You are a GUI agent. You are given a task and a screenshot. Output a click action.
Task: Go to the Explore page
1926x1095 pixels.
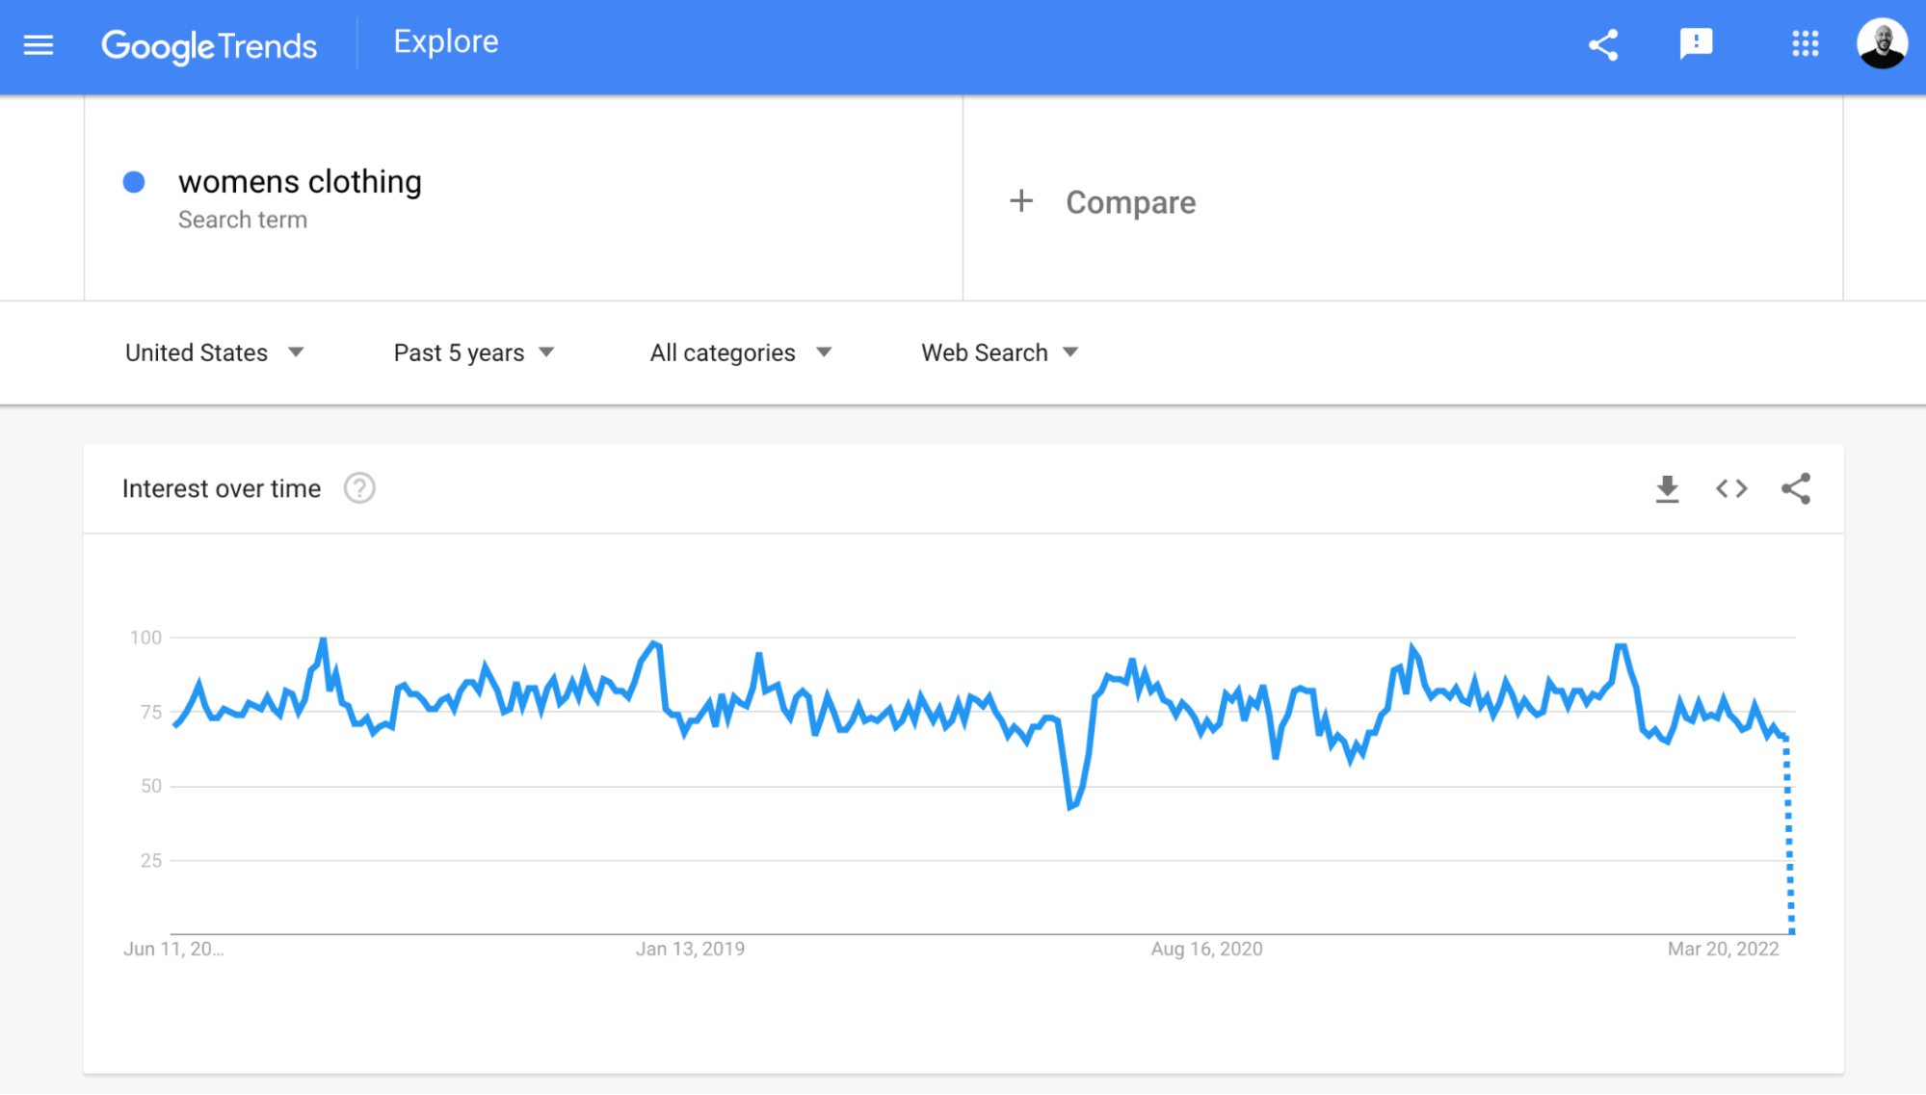click(x=445, y=40)
